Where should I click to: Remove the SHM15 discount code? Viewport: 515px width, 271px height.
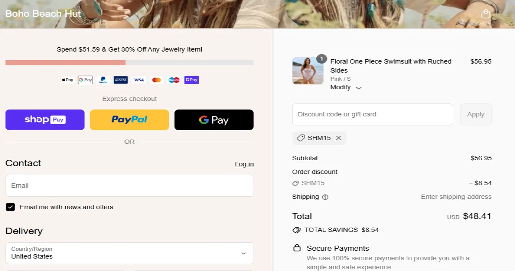pos(339,138)
